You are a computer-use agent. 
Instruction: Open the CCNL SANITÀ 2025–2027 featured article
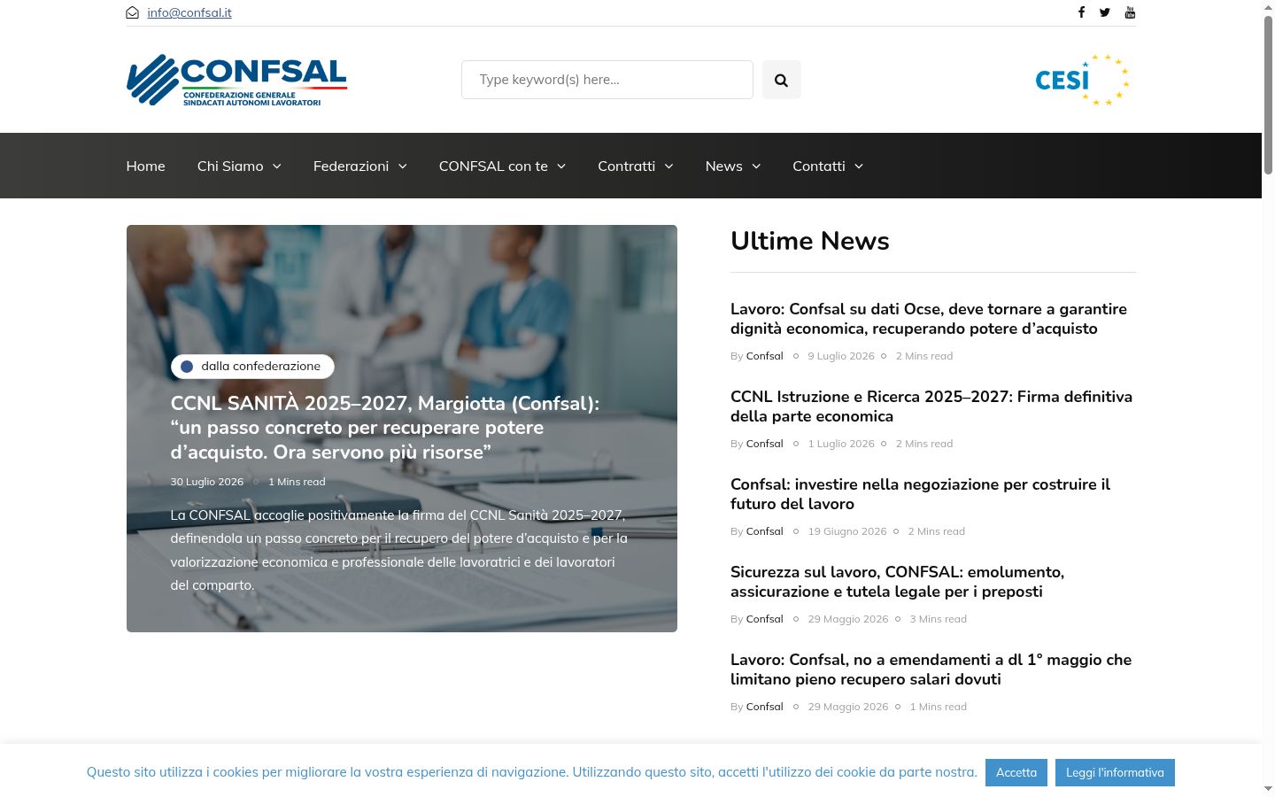(x=385, y=428)
